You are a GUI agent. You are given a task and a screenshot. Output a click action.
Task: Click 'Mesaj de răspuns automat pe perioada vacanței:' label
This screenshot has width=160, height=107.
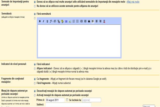[14, 92]
